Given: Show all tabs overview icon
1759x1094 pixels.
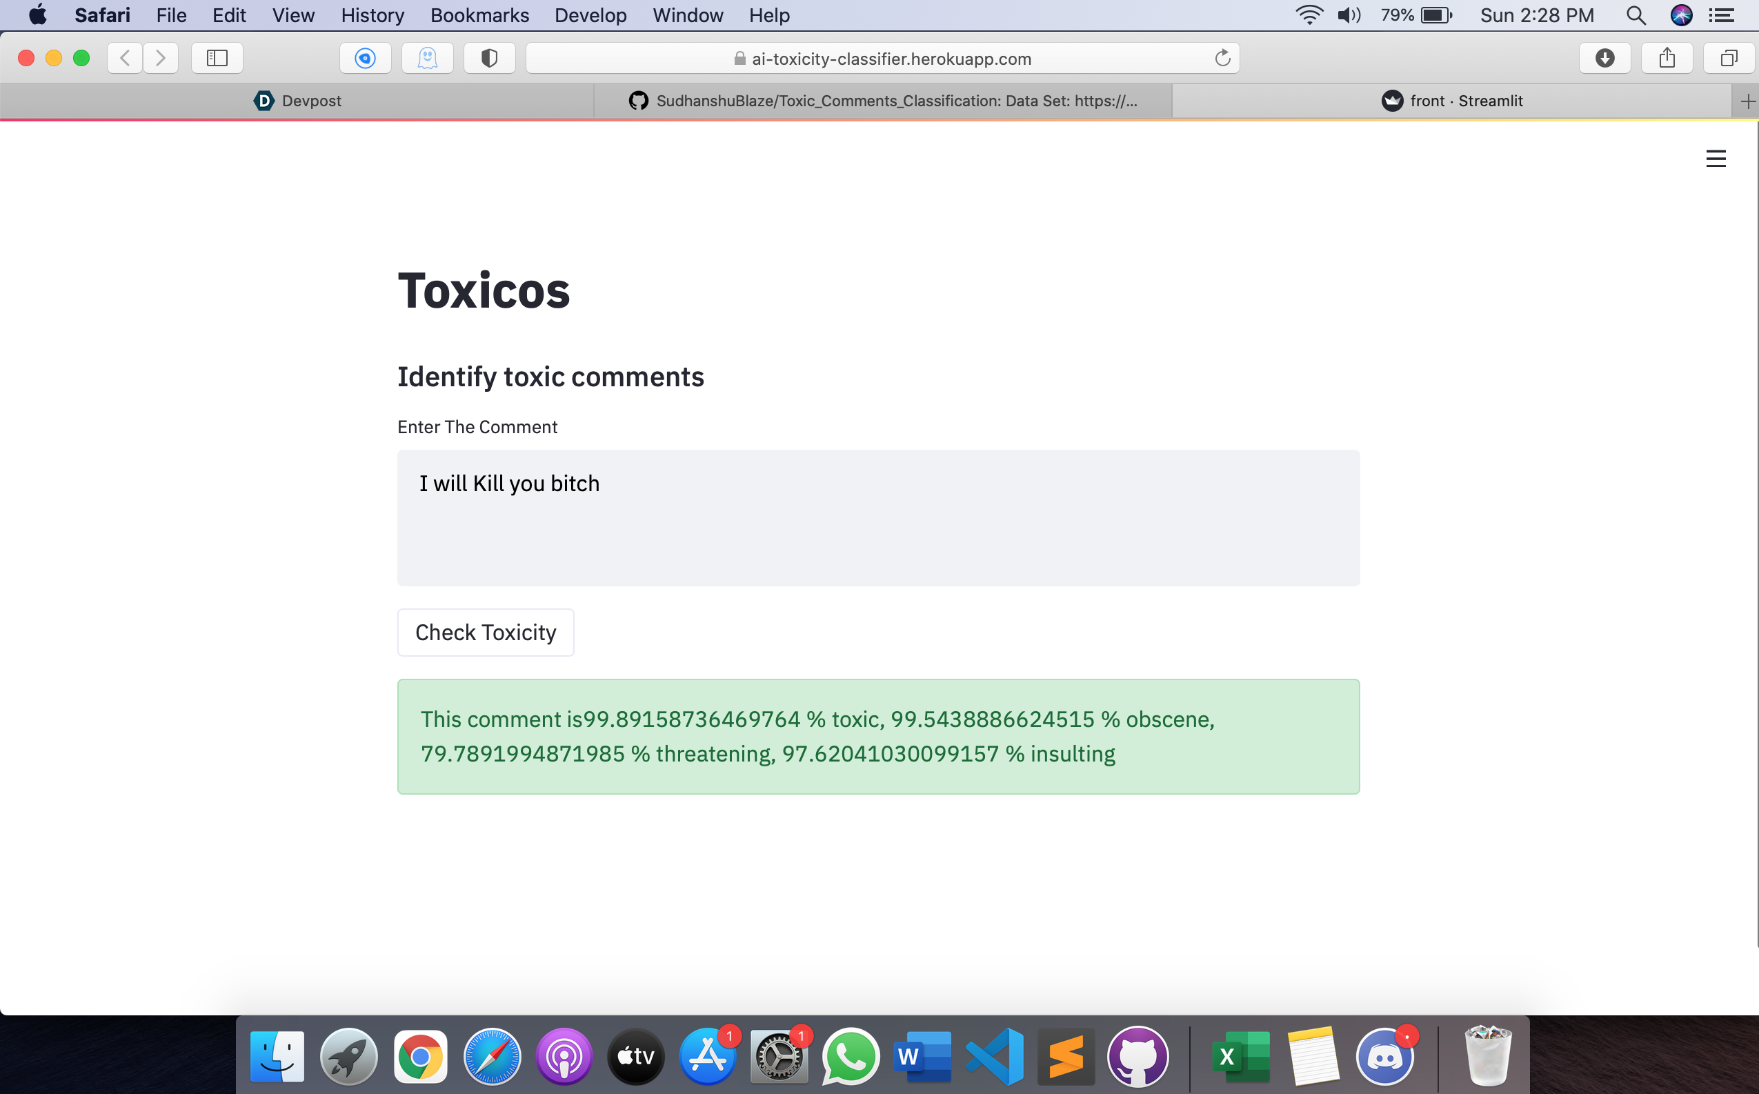Looking at the screenshot, I should pos(1729,58).
